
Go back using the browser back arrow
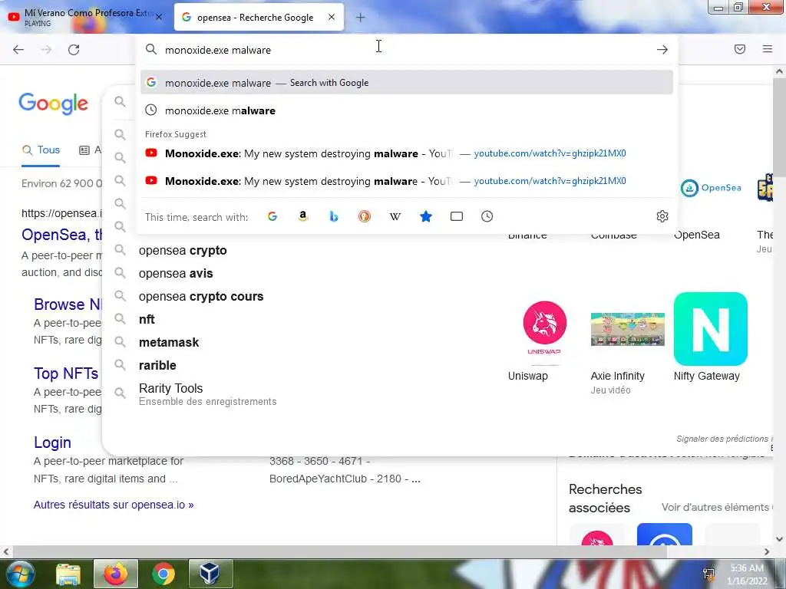18,50
